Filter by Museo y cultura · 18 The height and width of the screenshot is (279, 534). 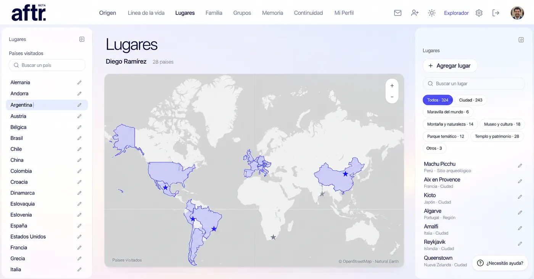pyautogui.click(x=502, y=124)
